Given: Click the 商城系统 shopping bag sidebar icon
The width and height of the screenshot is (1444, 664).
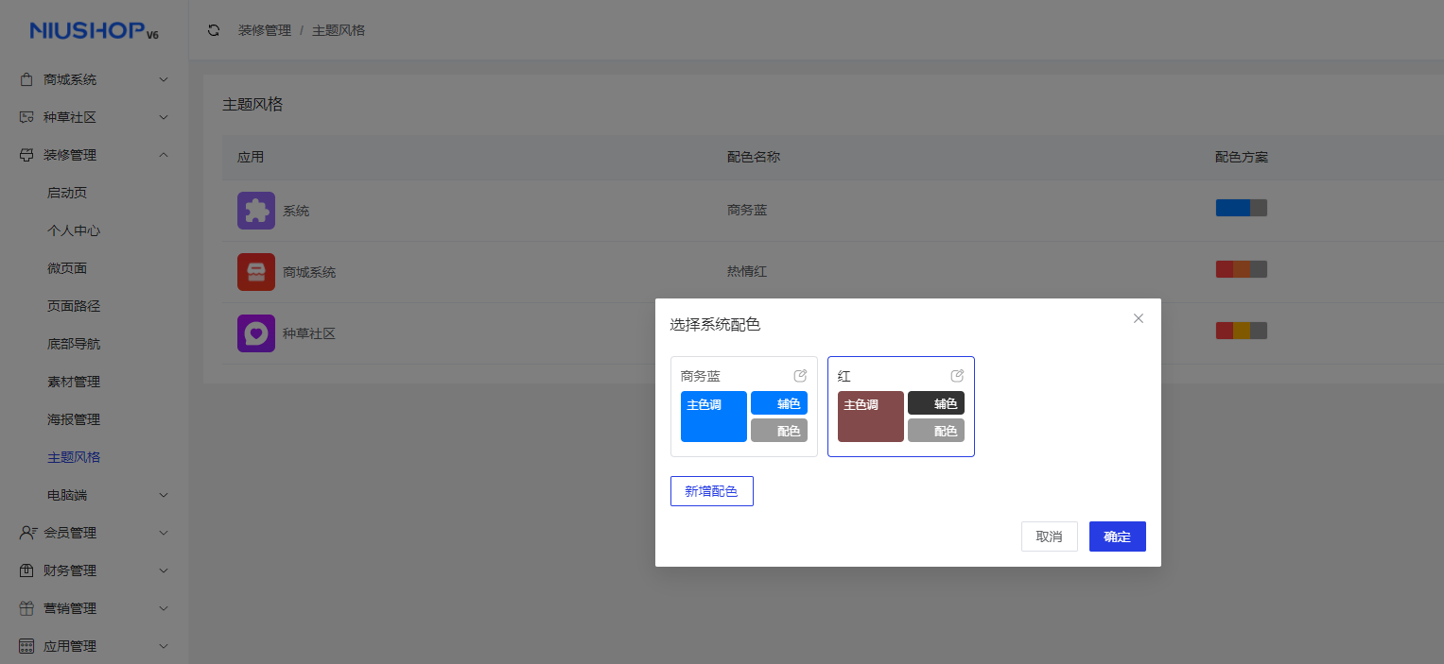Looking at the screenshot, I should point(26,79).
